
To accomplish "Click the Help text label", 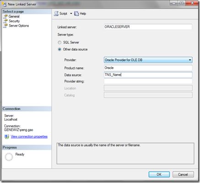I will pos(83,14).
